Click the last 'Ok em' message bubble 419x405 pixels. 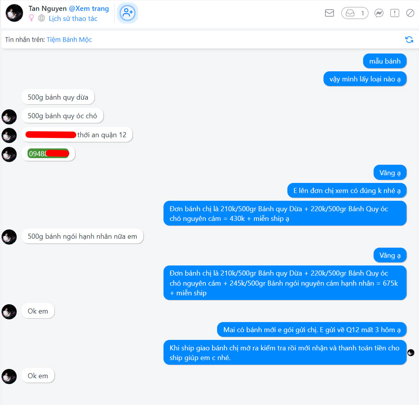38,376
